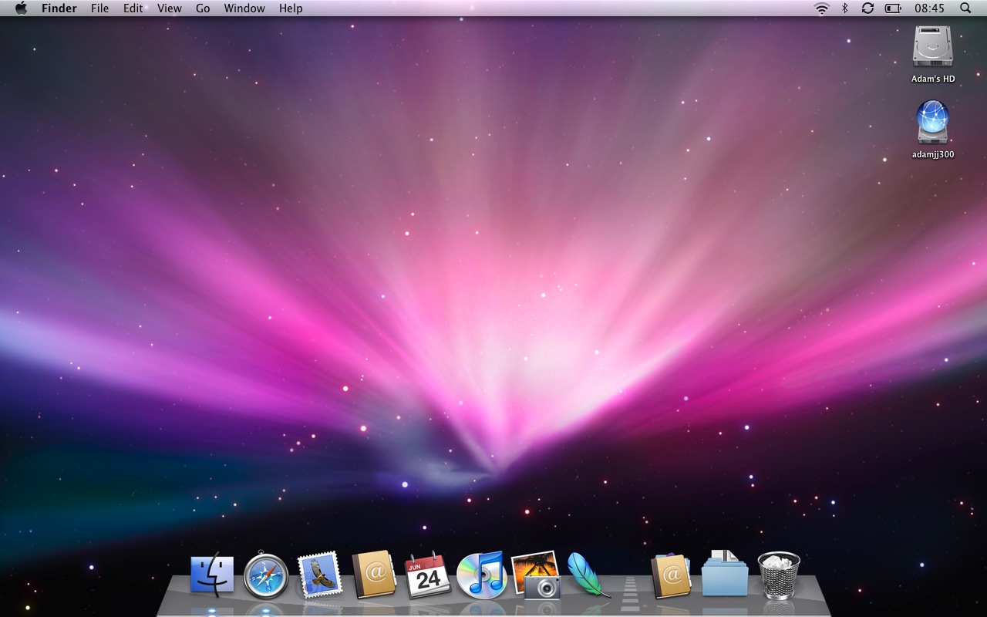
Task: Open Mail from the Dock
Action: (319, 575)
